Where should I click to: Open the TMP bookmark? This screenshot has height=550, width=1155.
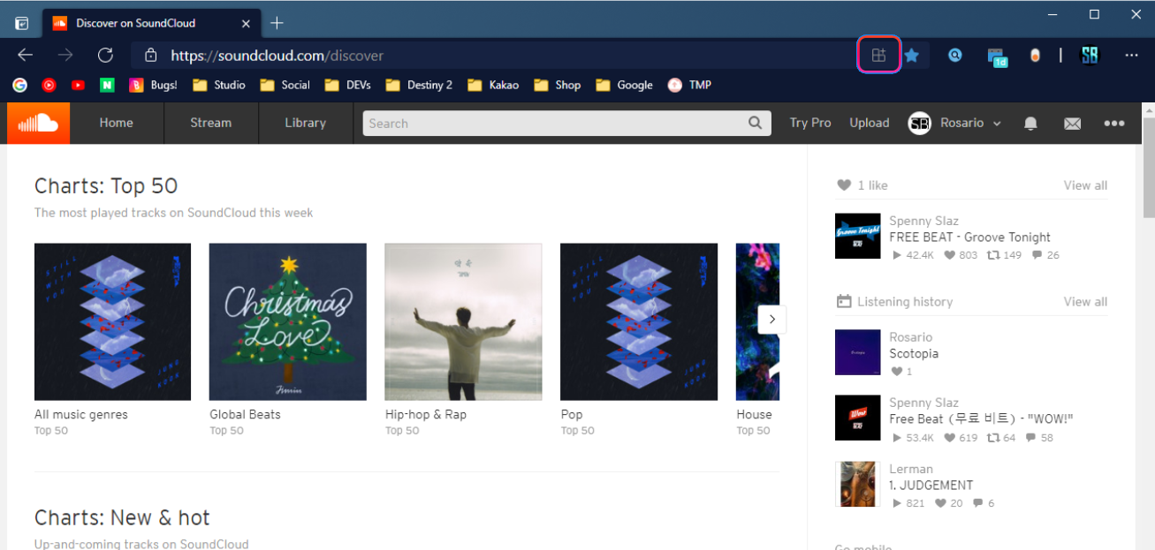pos(689,85)
